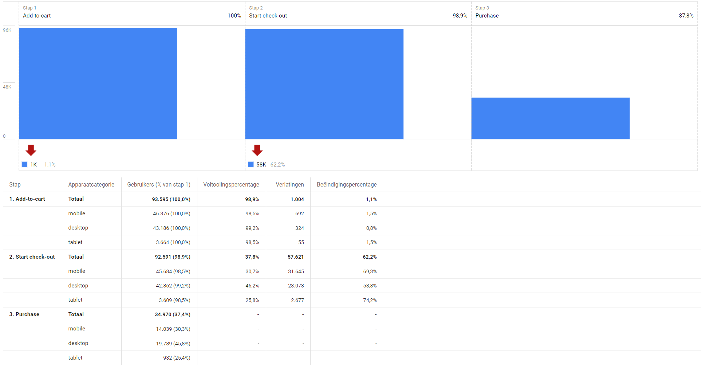Select the '2. Start check-out' step row label
Viewport: 702px width, 388px height.
pyautogui.click(x=32, y=257)
